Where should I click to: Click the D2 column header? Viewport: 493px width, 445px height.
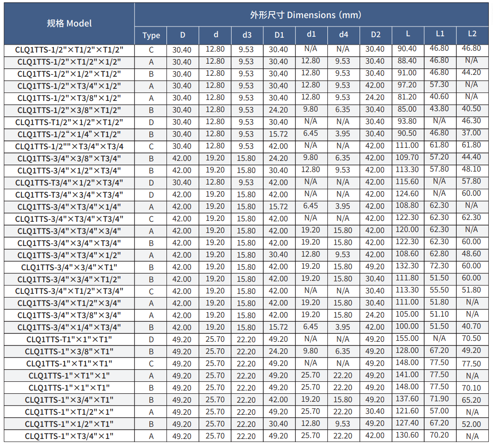[x=376, y=34]
